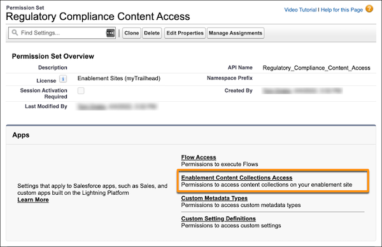Click the Created By label
Viewport: 382px width, 247px height.
coord(239,90)
